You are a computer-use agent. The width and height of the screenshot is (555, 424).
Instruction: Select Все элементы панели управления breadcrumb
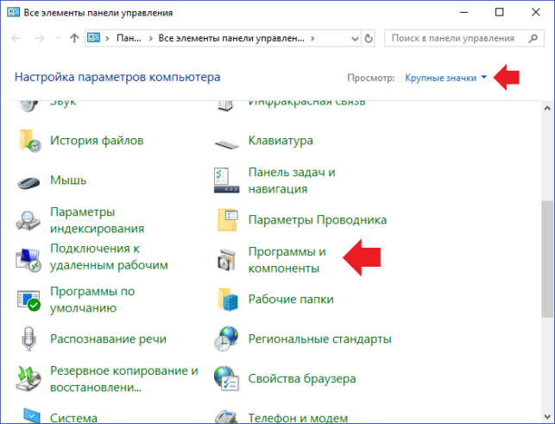(x=231, y=38)
